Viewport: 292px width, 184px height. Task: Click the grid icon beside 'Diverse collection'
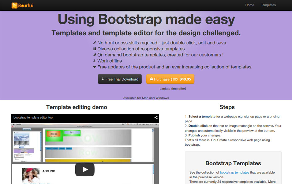coord(95,49)
